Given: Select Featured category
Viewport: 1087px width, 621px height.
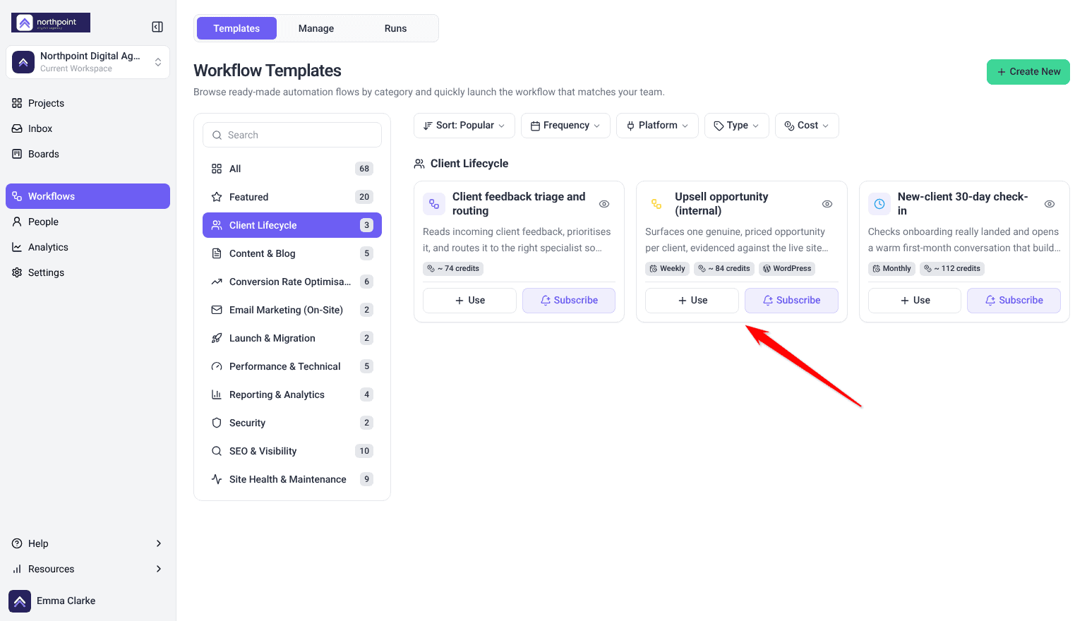Looking at the screenshot, I should [292, 197].
